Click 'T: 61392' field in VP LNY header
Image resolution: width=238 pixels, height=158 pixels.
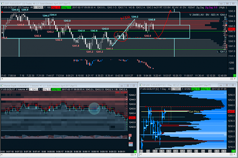186,89
